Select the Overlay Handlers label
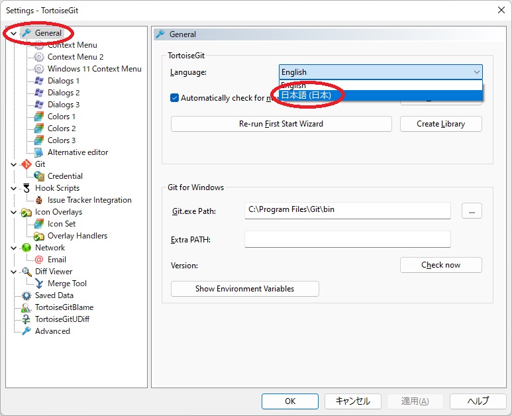The height and width of the screenshot is (416, 512). click(77, 236)
